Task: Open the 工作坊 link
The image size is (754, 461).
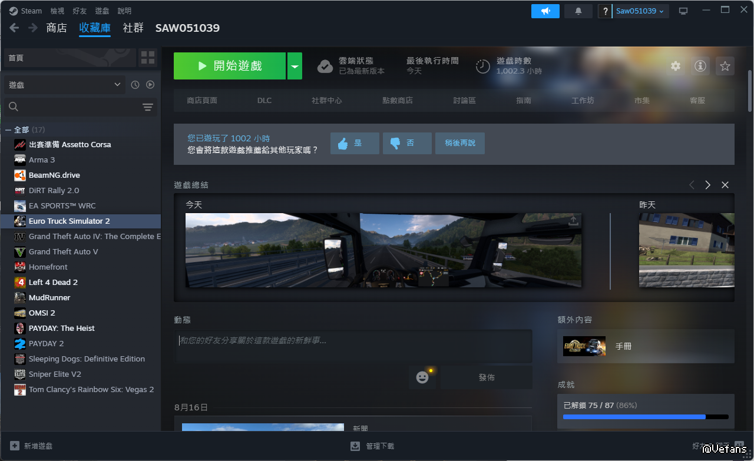Action: [x=583, y=101]
